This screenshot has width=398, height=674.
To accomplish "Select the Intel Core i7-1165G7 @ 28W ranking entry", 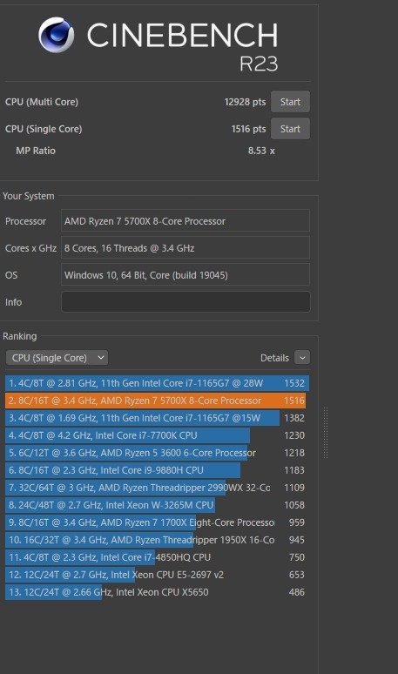I will [157, 383].
